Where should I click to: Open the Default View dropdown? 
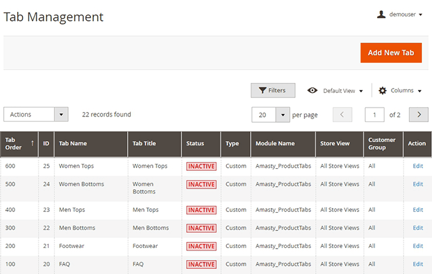point(342,90)
